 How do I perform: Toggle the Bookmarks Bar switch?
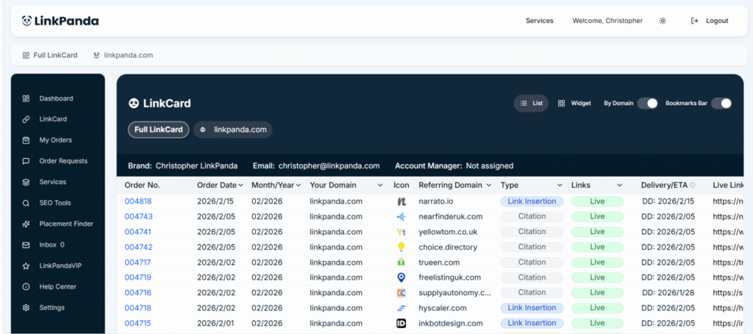click(721, 104)
